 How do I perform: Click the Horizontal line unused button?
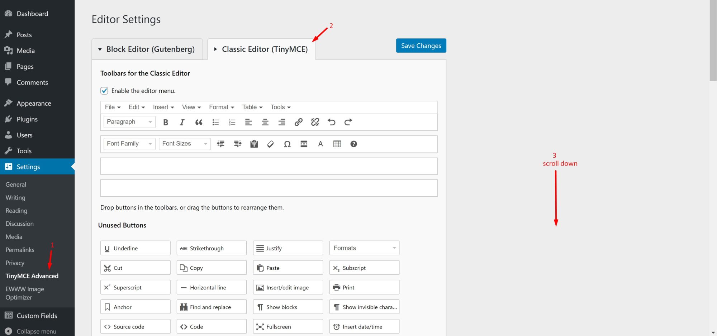[212, 287]
